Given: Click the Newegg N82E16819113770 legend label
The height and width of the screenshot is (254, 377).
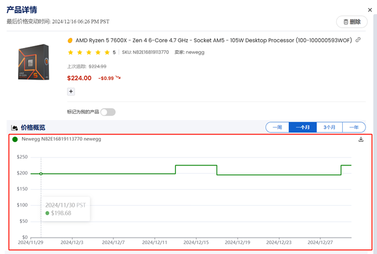Looking at the screenshot, I should (x=62, y=139).
